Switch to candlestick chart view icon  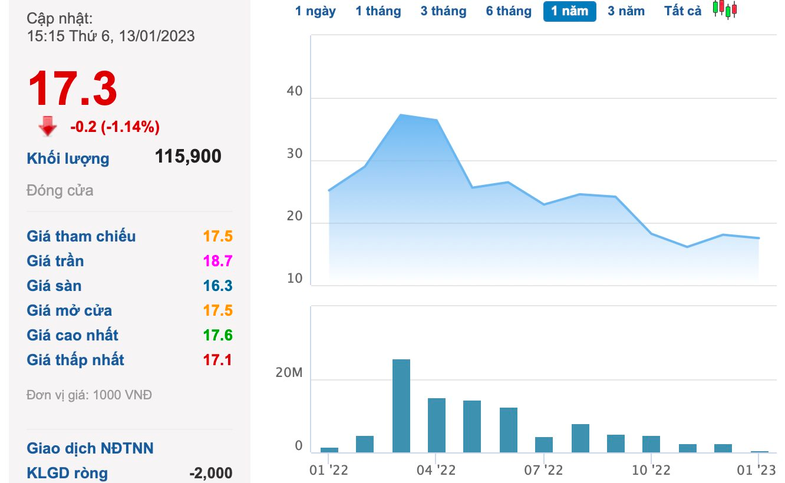point(725,9)
